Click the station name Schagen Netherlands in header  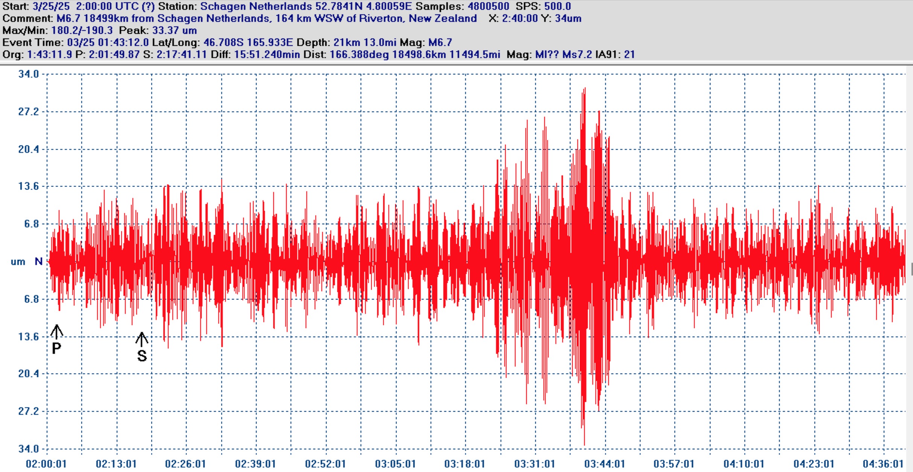(256, 6)
